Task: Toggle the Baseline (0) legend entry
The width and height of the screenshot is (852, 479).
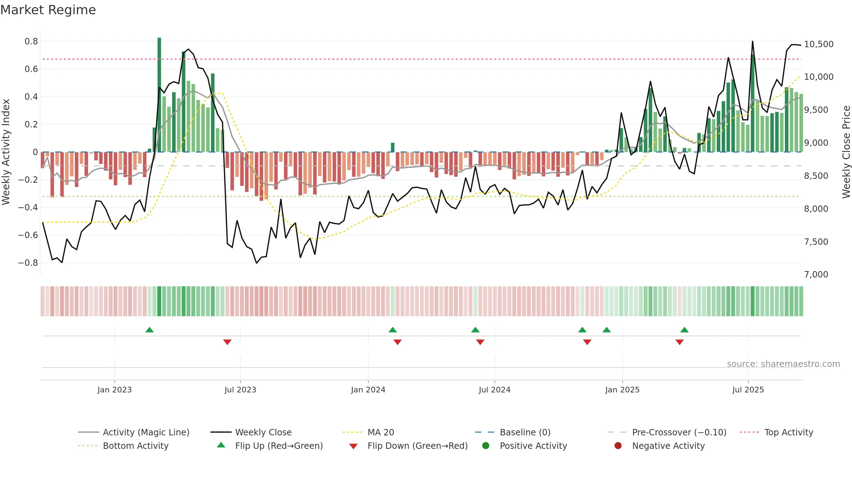Action: [x=513, y=432]
